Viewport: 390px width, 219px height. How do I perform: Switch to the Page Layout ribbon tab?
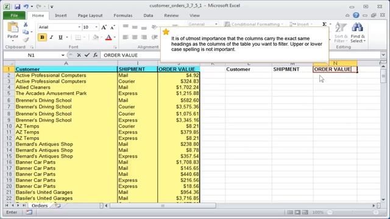[x=90, y=15]
